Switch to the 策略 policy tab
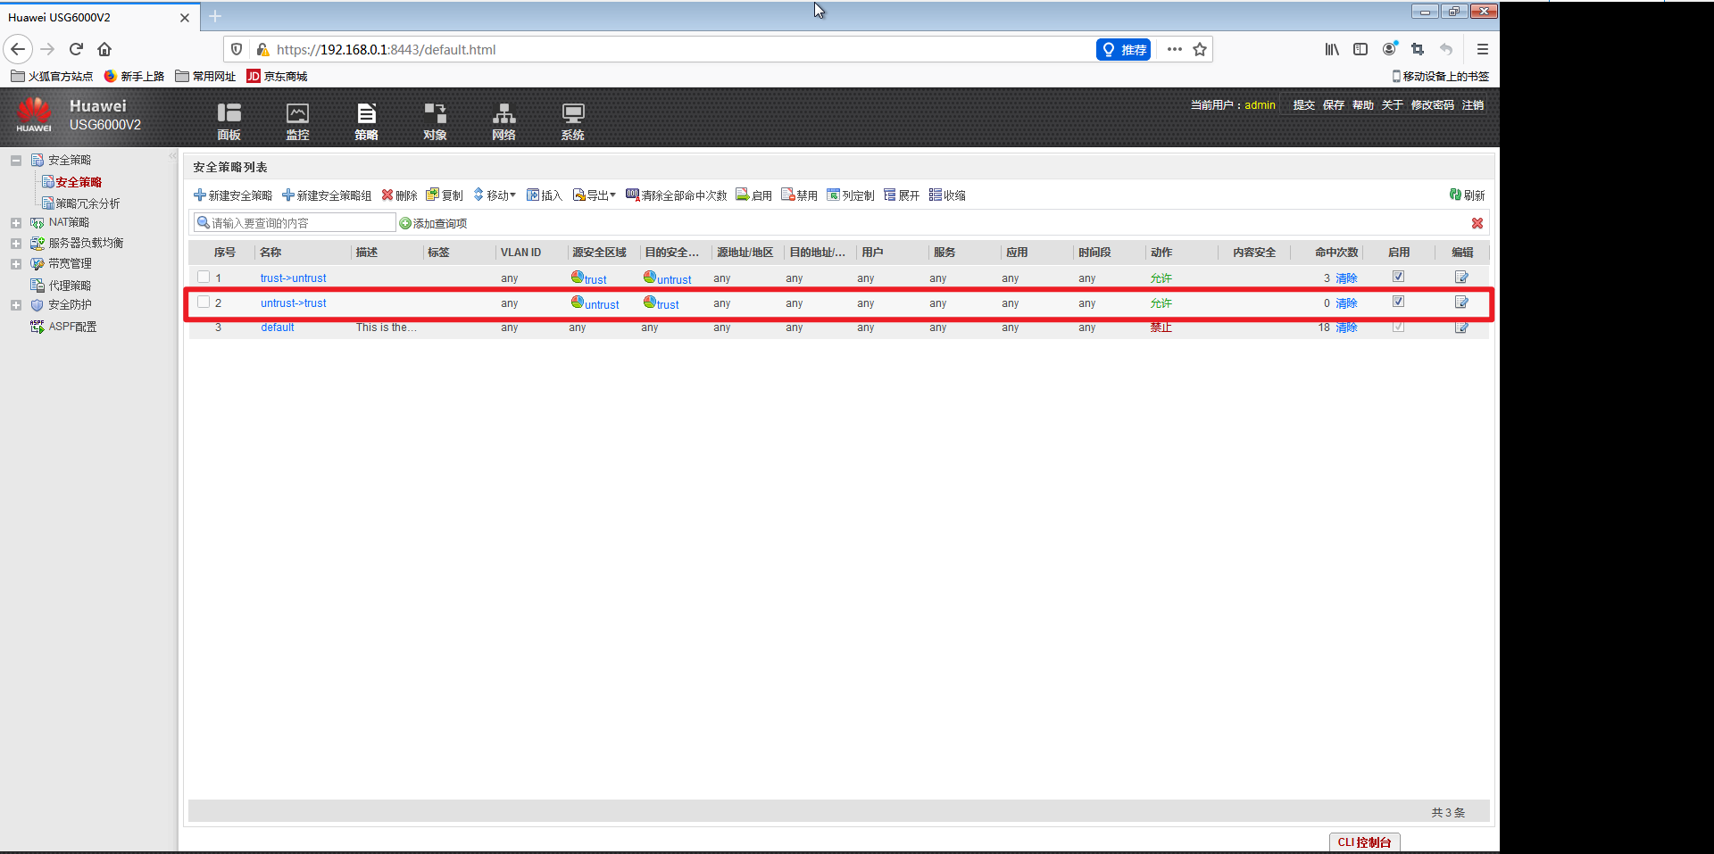The image size is (1714, 854). (x=366, y=121)
